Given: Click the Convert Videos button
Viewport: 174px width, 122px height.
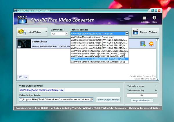Looking at the screenshot, I should click(x=145, y=32).
